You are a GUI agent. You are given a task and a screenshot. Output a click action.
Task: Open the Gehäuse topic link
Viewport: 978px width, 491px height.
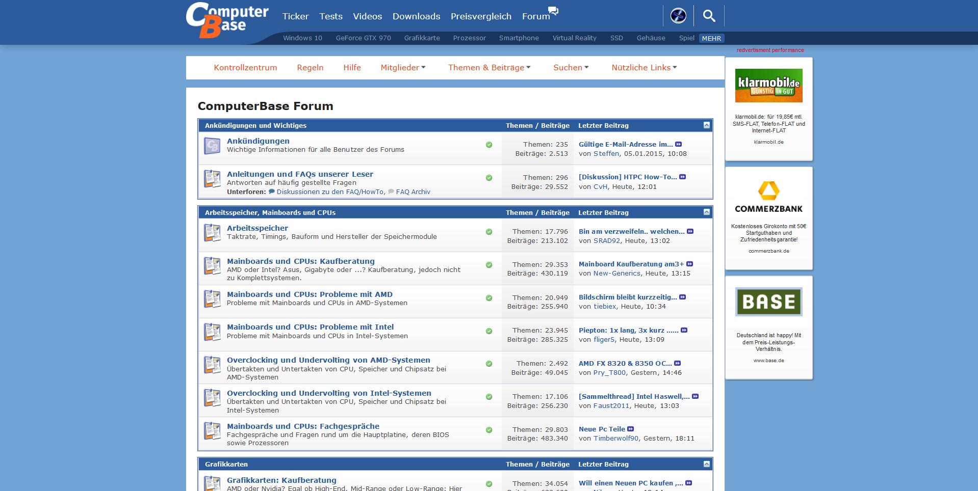click(651, 38)
